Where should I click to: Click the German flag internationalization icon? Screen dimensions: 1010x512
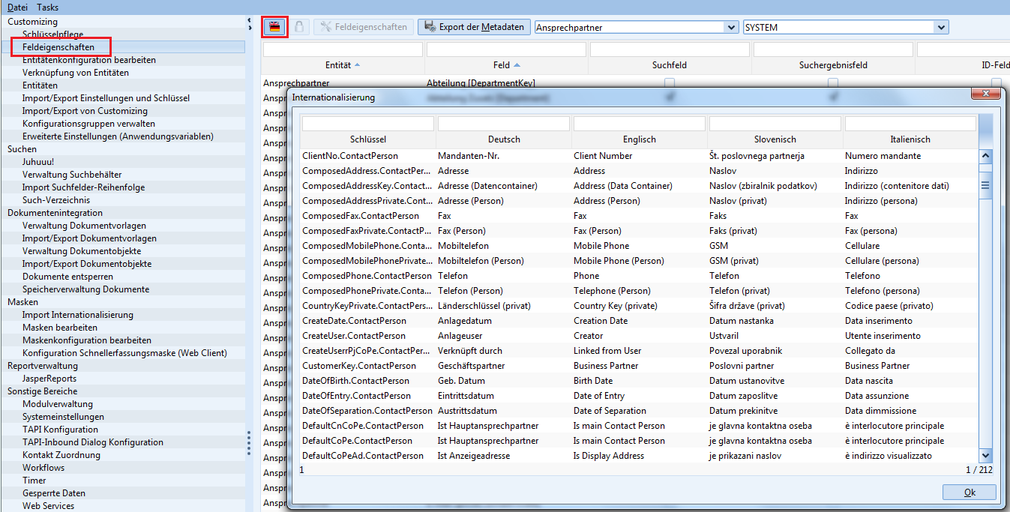[275, 27]
